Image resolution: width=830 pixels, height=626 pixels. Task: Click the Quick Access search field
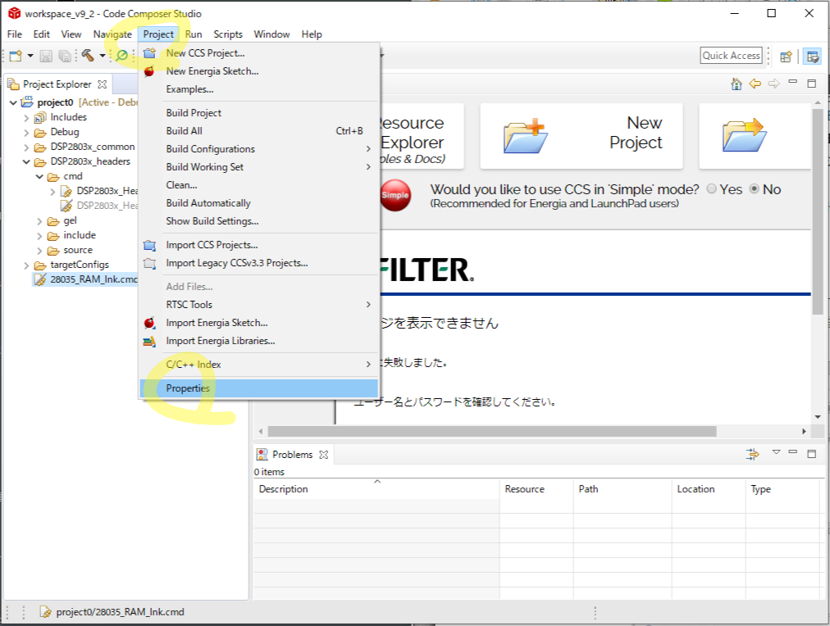coord(732,56)
